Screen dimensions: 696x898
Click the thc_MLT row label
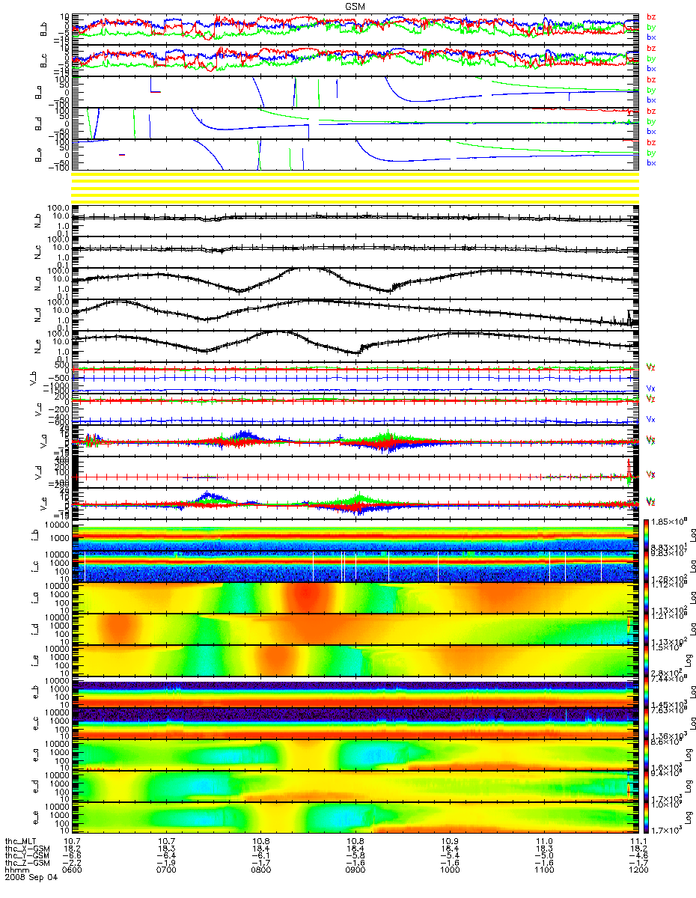point(21,840)
